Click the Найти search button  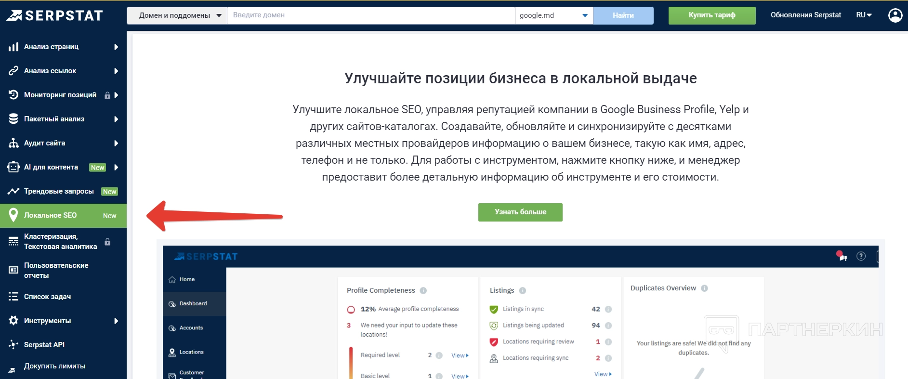click(623, 15)
